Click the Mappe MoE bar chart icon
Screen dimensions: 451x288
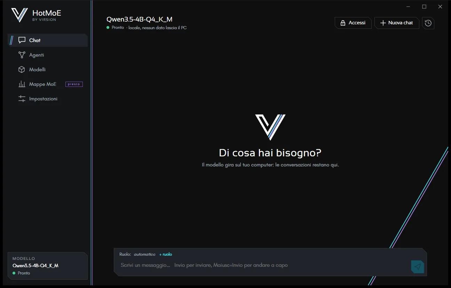(22, 84)
